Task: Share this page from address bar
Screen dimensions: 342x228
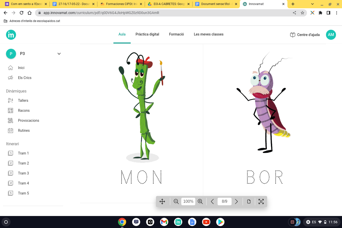Action: (294, 13)
